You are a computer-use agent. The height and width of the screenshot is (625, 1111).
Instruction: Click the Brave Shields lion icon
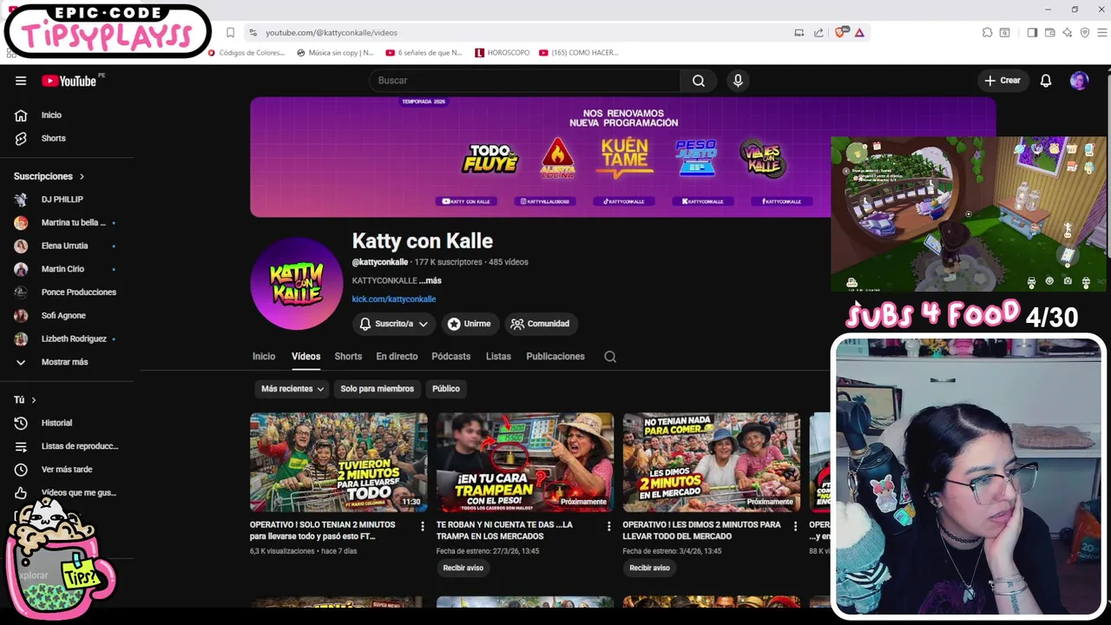[839, 33]
